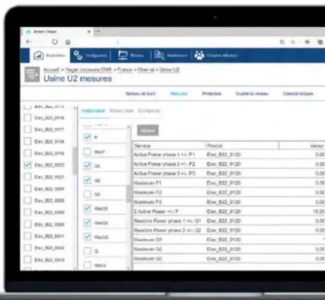The height and width of the screenshot is (300, 325).
Task: Uncheck the MaxQ3 measurement checkbox
Action: coord(87,236)
